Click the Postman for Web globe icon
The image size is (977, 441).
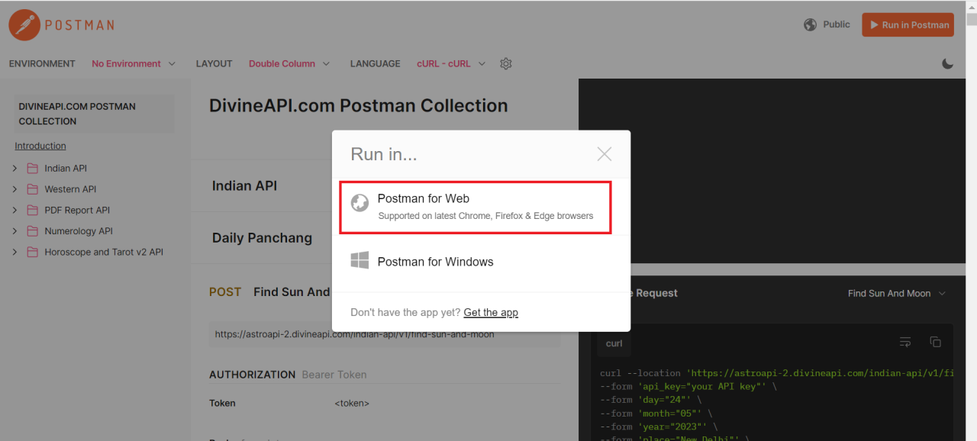point(360,203)
